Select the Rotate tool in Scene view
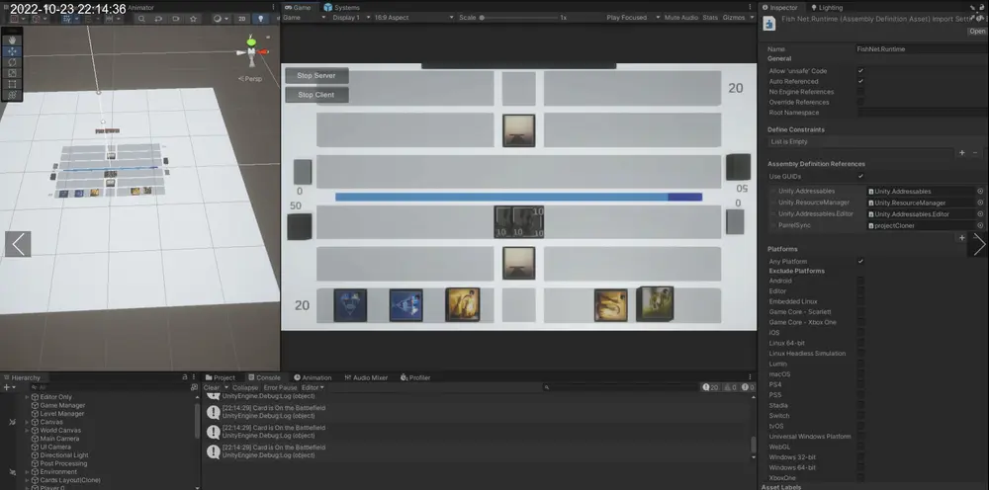989x490 pixels. point(13,62)
